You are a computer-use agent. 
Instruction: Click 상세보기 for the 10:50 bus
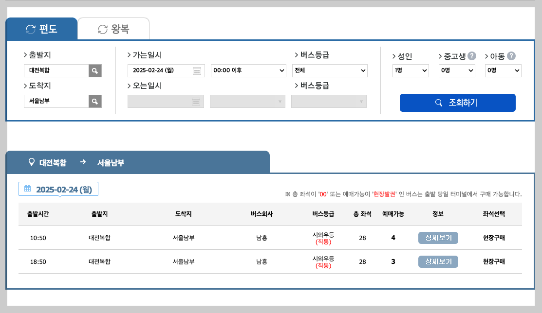(x=438, y=238)
